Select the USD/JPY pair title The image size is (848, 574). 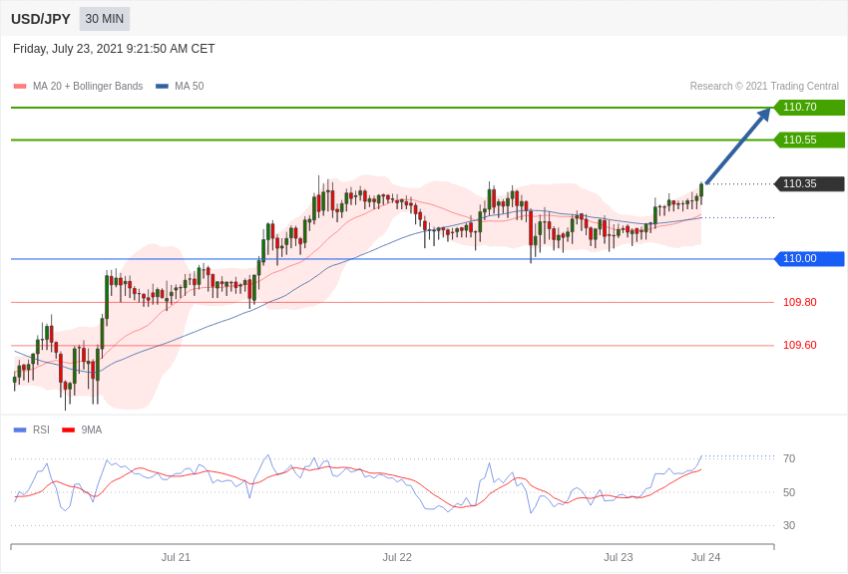tap(41, 19)
